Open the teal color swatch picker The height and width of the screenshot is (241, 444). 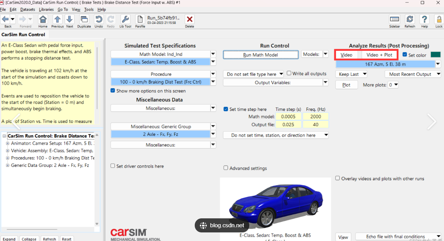[435, 55]
